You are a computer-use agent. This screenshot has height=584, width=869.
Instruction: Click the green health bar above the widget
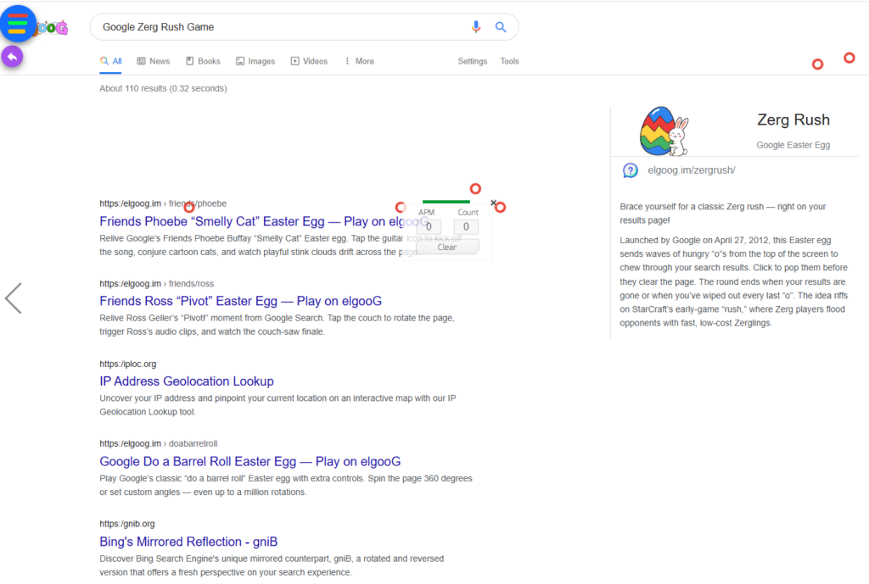(446, 202)
